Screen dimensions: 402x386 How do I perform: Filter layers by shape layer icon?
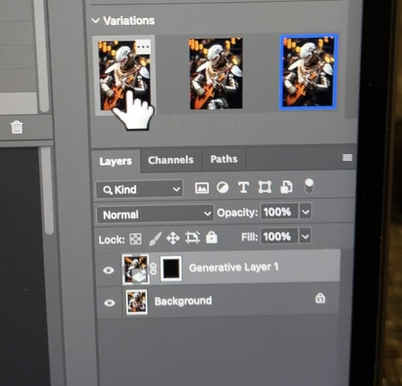[x=265, y=187]
